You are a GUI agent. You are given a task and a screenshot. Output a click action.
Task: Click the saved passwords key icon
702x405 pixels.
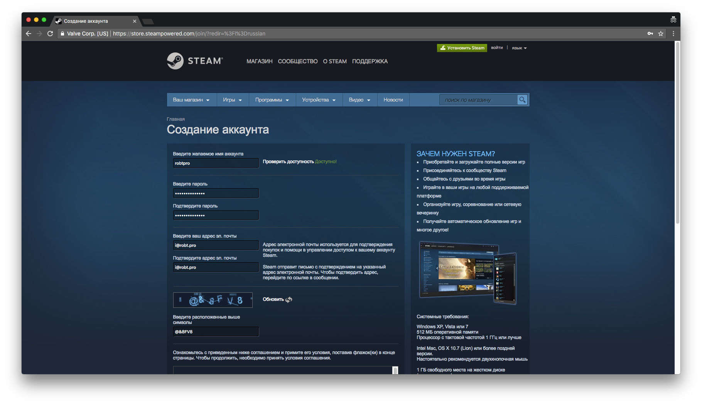coord(650,34)
